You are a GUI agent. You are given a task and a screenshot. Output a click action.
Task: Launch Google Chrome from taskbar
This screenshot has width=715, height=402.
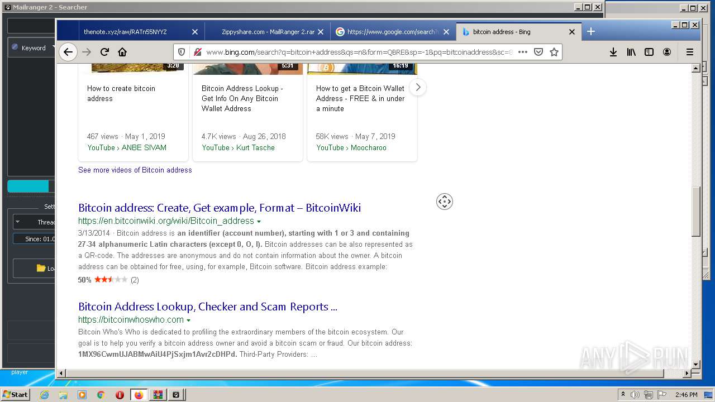pos(101,395)
